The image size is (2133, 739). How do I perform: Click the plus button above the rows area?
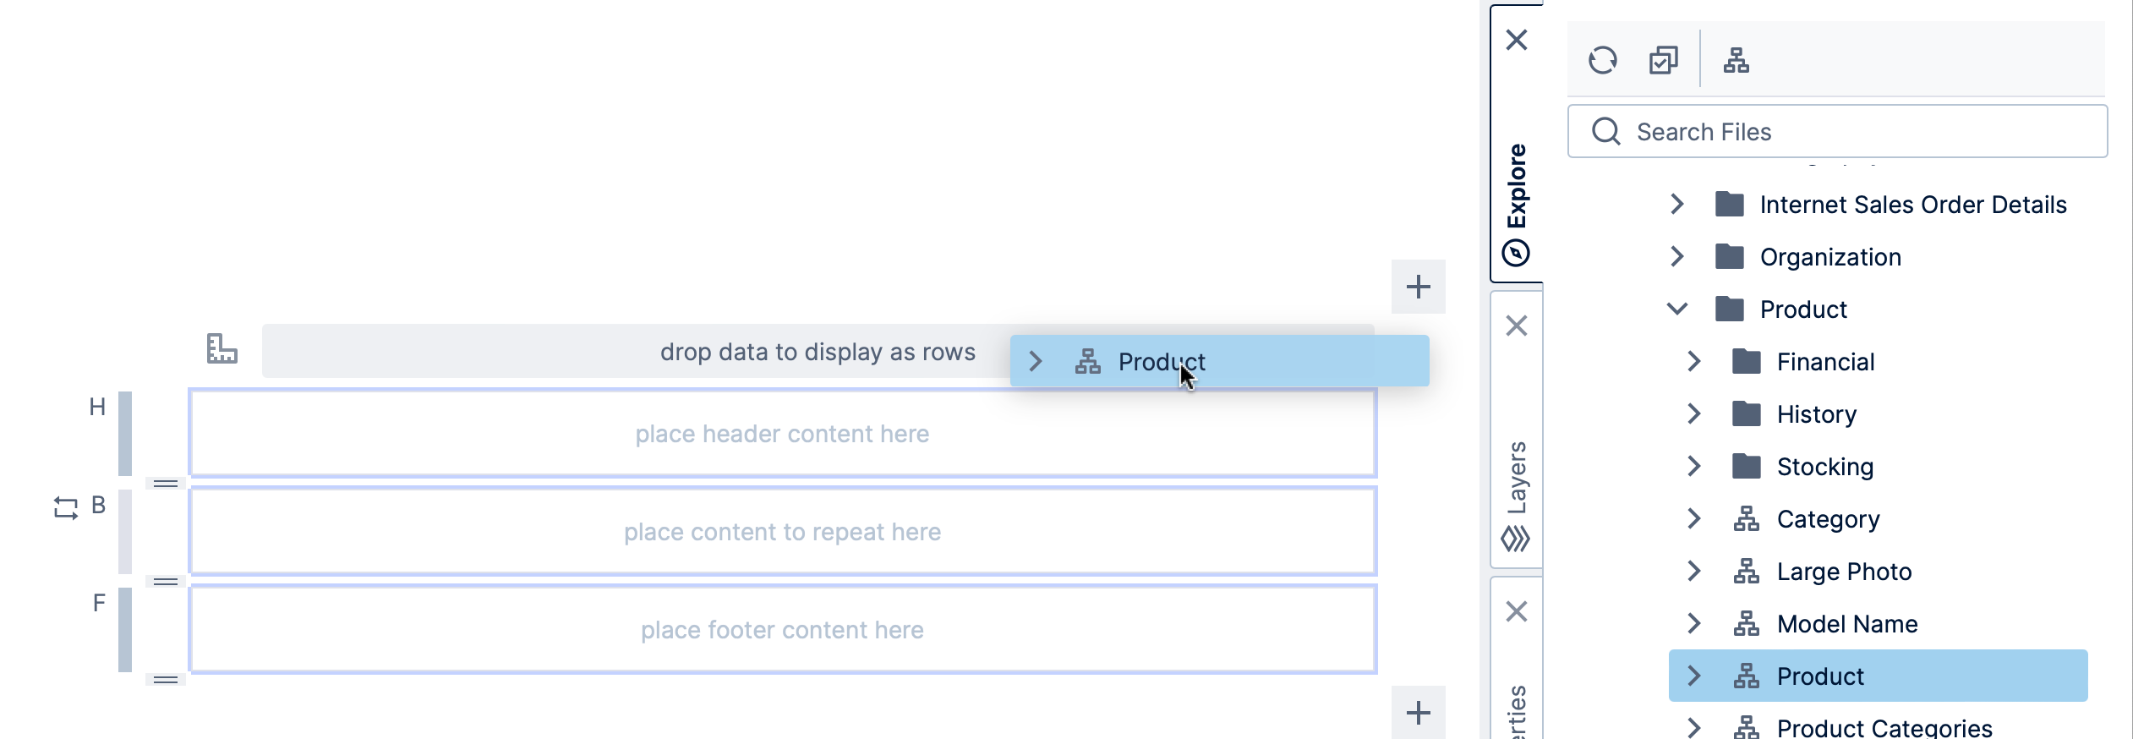pyautogui.click(x=1418, y=287)
